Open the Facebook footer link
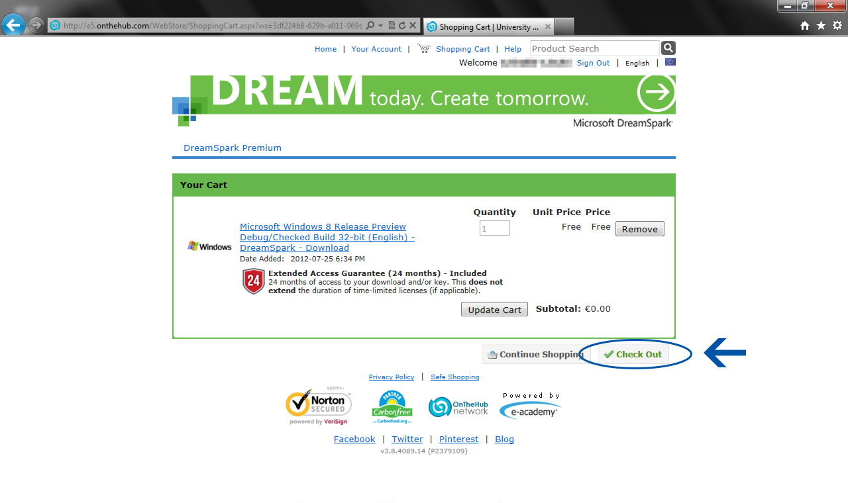848x503 pixels. tap(354, 439)
